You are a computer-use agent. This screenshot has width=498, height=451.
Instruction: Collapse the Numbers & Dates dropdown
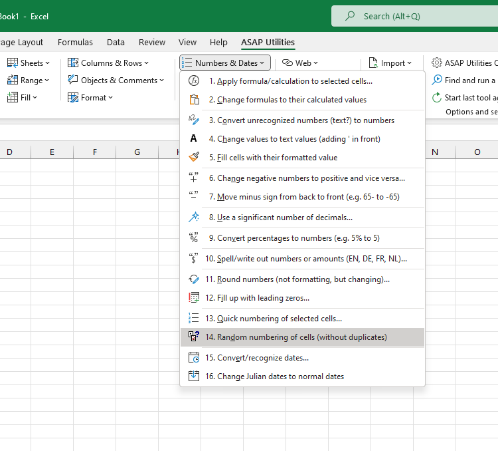(x=225, y=63)
